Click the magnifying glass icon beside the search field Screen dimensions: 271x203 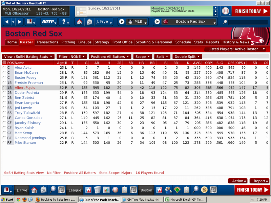point(225,22)
